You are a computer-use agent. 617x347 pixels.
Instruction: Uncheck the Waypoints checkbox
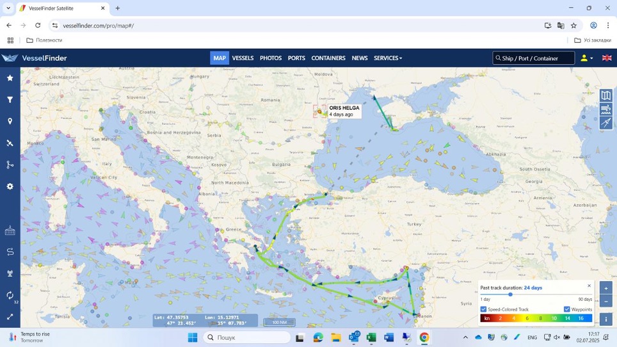point(567,309)
